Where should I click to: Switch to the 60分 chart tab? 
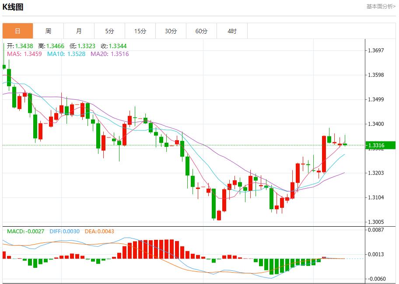[201, 31]
